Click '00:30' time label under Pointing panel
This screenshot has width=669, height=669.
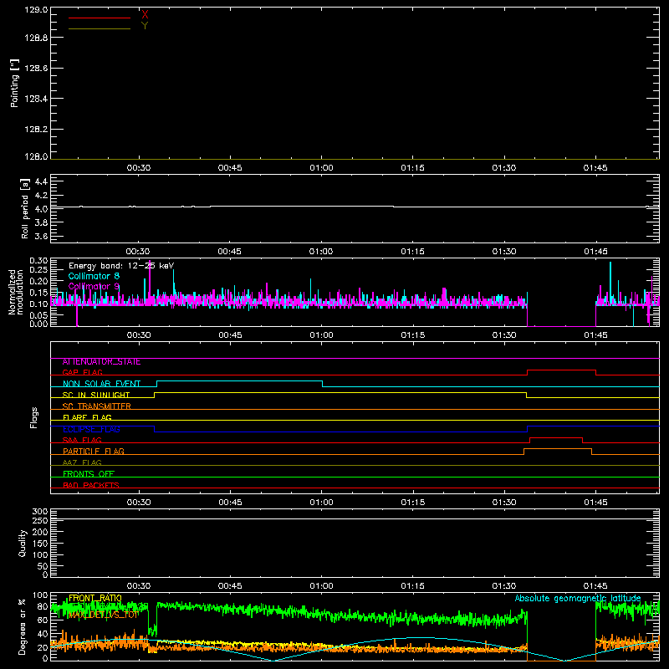click(139, 168)
